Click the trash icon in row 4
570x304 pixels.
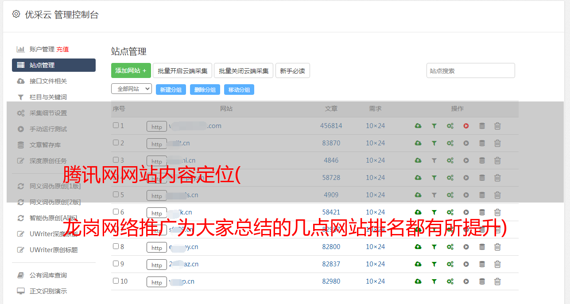[x=497, y=178]
